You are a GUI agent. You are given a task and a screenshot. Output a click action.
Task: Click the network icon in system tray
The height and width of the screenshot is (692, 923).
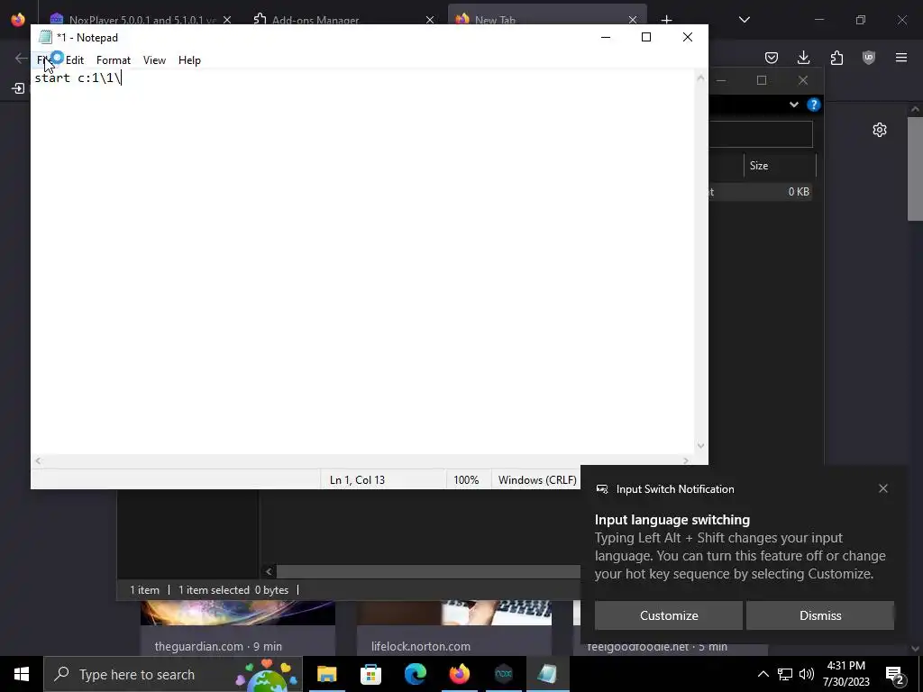click(x=785, y=674)
